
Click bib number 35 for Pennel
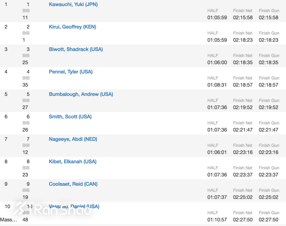25,85
